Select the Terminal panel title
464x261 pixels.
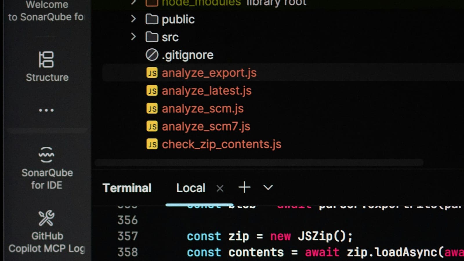tap(127, 188)
